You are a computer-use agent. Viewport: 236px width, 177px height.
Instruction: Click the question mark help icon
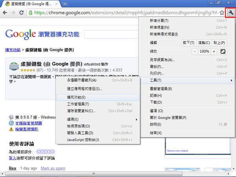point(11,123)
